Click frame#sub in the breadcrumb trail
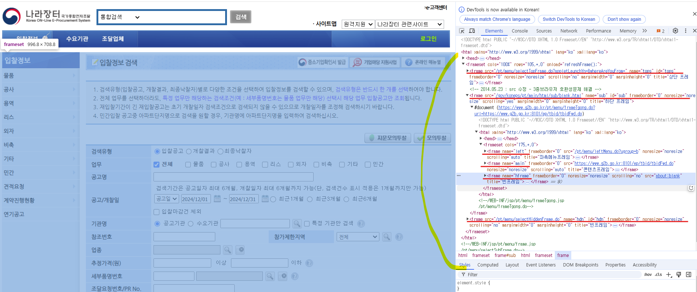Viewport: 697px width, 292px height. [x=505, y=255]
